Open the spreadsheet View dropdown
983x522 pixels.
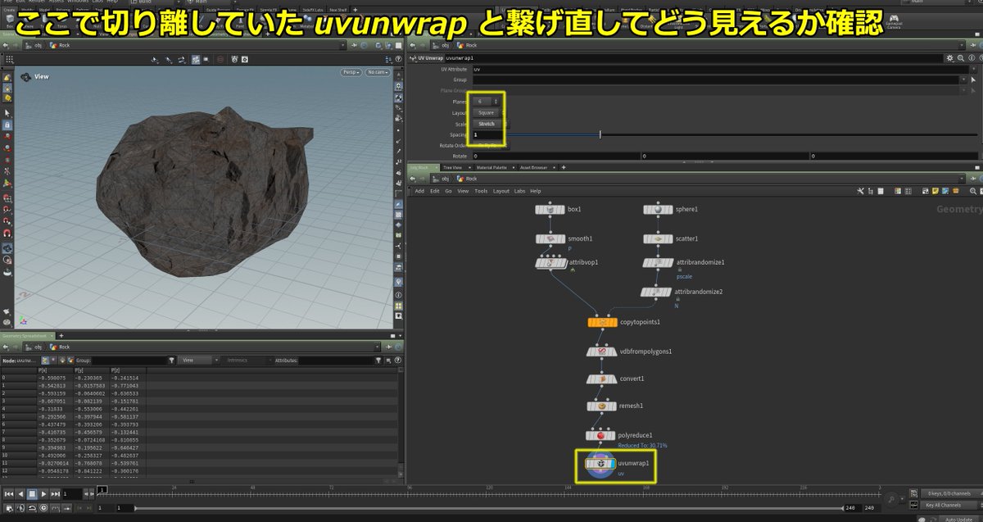201,361
